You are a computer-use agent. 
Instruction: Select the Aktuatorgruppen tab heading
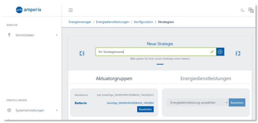pyautogui.click(x=114, y=78)
